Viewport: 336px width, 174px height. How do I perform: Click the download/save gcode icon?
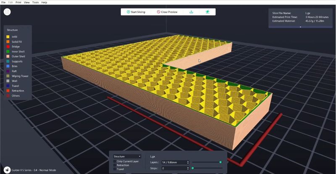(192, 12)
